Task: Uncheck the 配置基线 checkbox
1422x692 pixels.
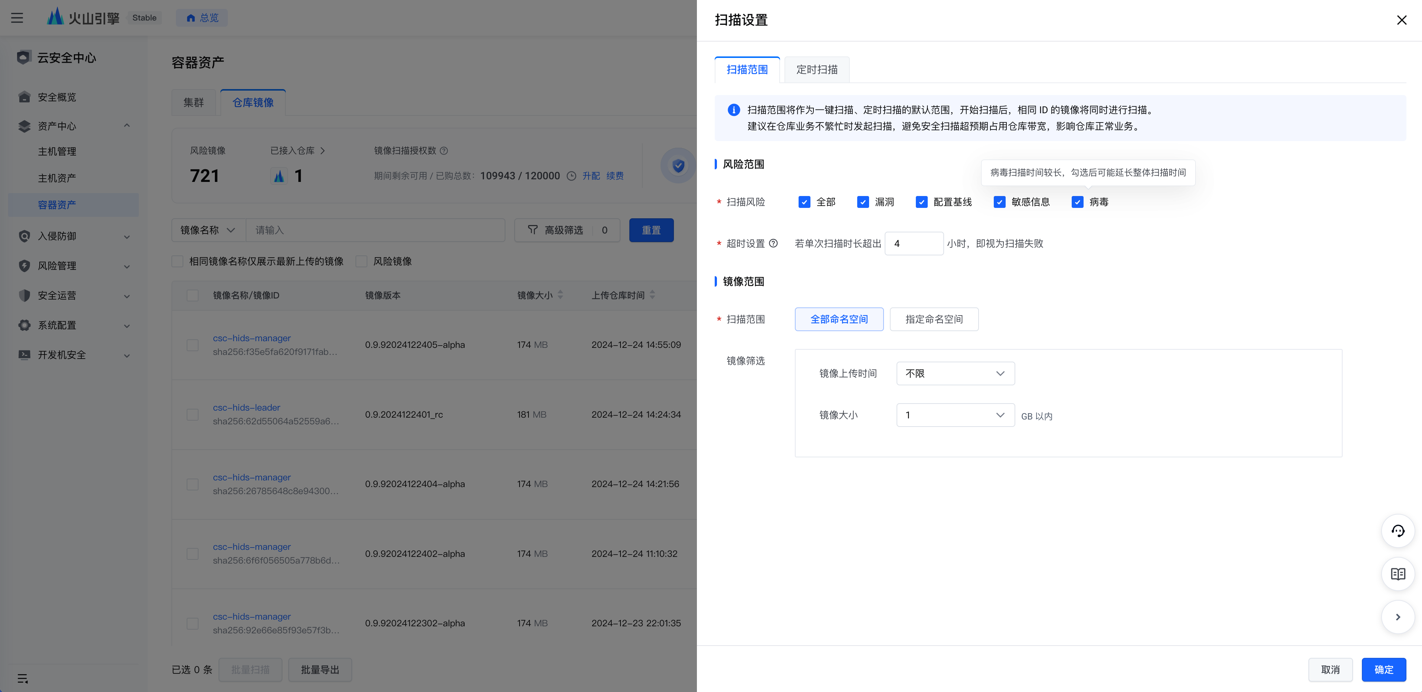Action: tap(921, 202)
